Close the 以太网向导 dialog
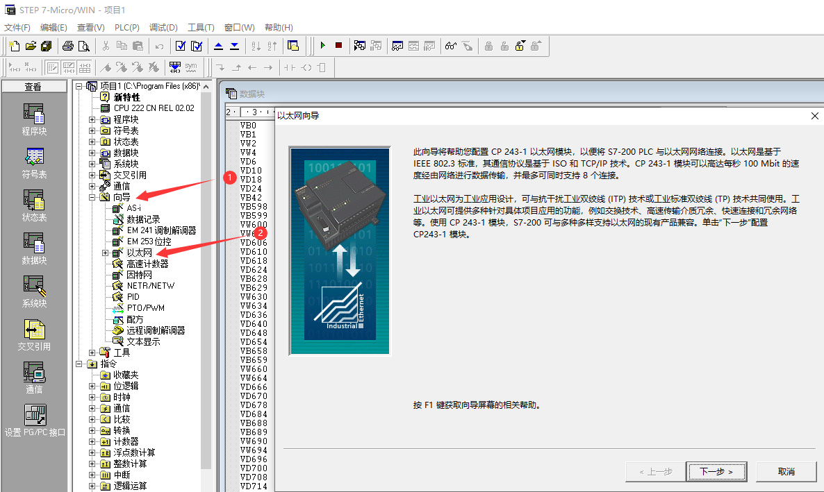Viewport: 824px width, 492px height. point(814,116)
